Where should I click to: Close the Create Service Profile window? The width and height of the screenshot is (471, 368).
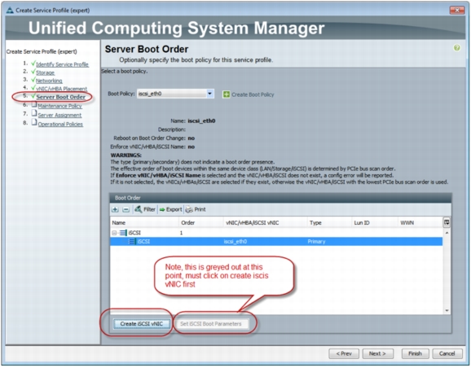457,11
